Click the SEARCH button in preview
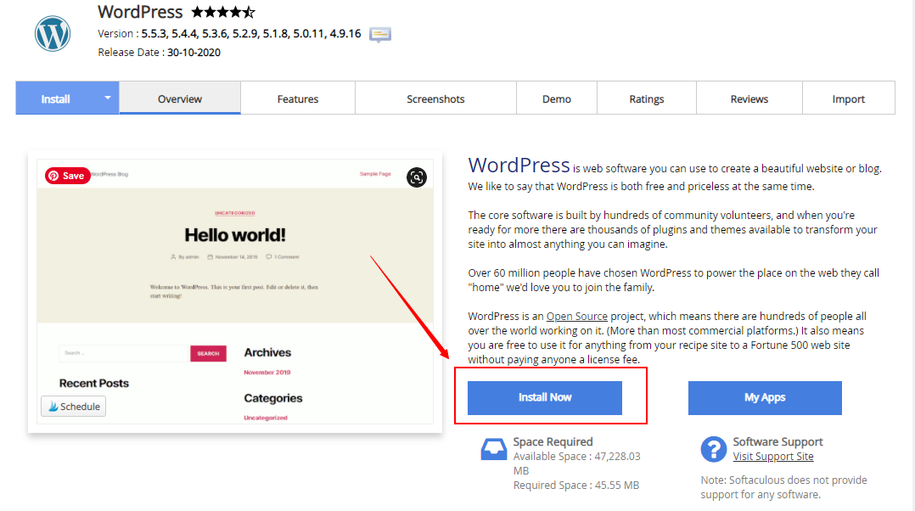Image resolution: width=915 pixels, height=511 pixels. (208, 353)
